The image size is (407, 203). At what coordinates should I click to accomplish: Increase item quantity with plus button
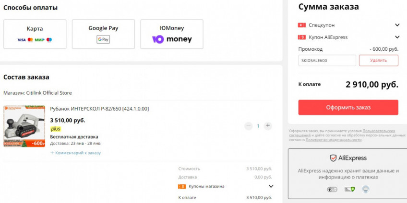click(x=268, y=126)
